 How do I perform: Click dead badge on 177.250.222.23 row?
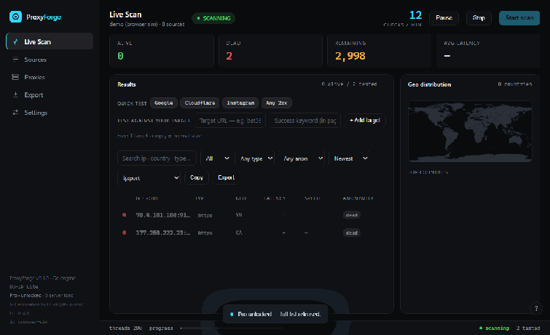click(351, 233)
